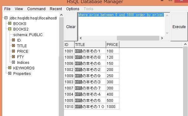Click results grid scroll up arrow
The image size is (188, 116).
coord(185,44)
